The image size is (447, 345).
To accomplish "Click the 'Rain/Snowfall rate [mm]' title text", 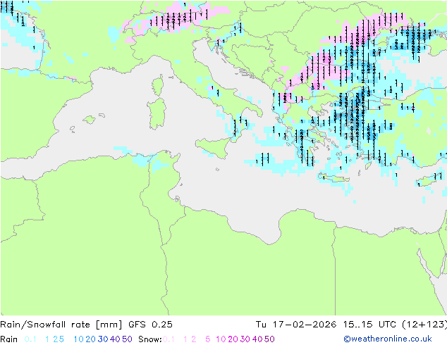I will [x=61, y=324].
